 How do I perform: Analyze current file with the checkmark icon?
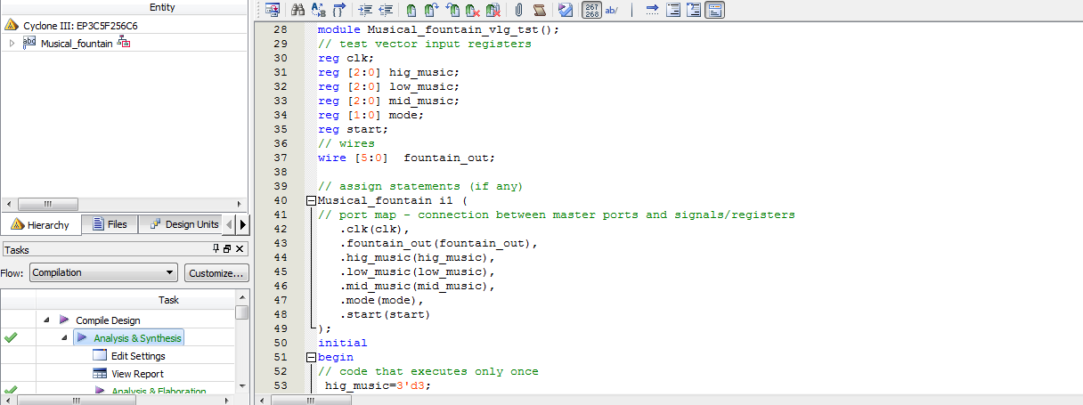tap(565, 10)
